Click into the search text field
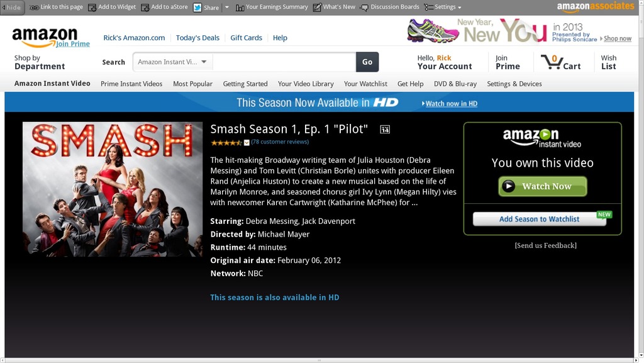This screenshot has width=644, height=363. (284, 62)
